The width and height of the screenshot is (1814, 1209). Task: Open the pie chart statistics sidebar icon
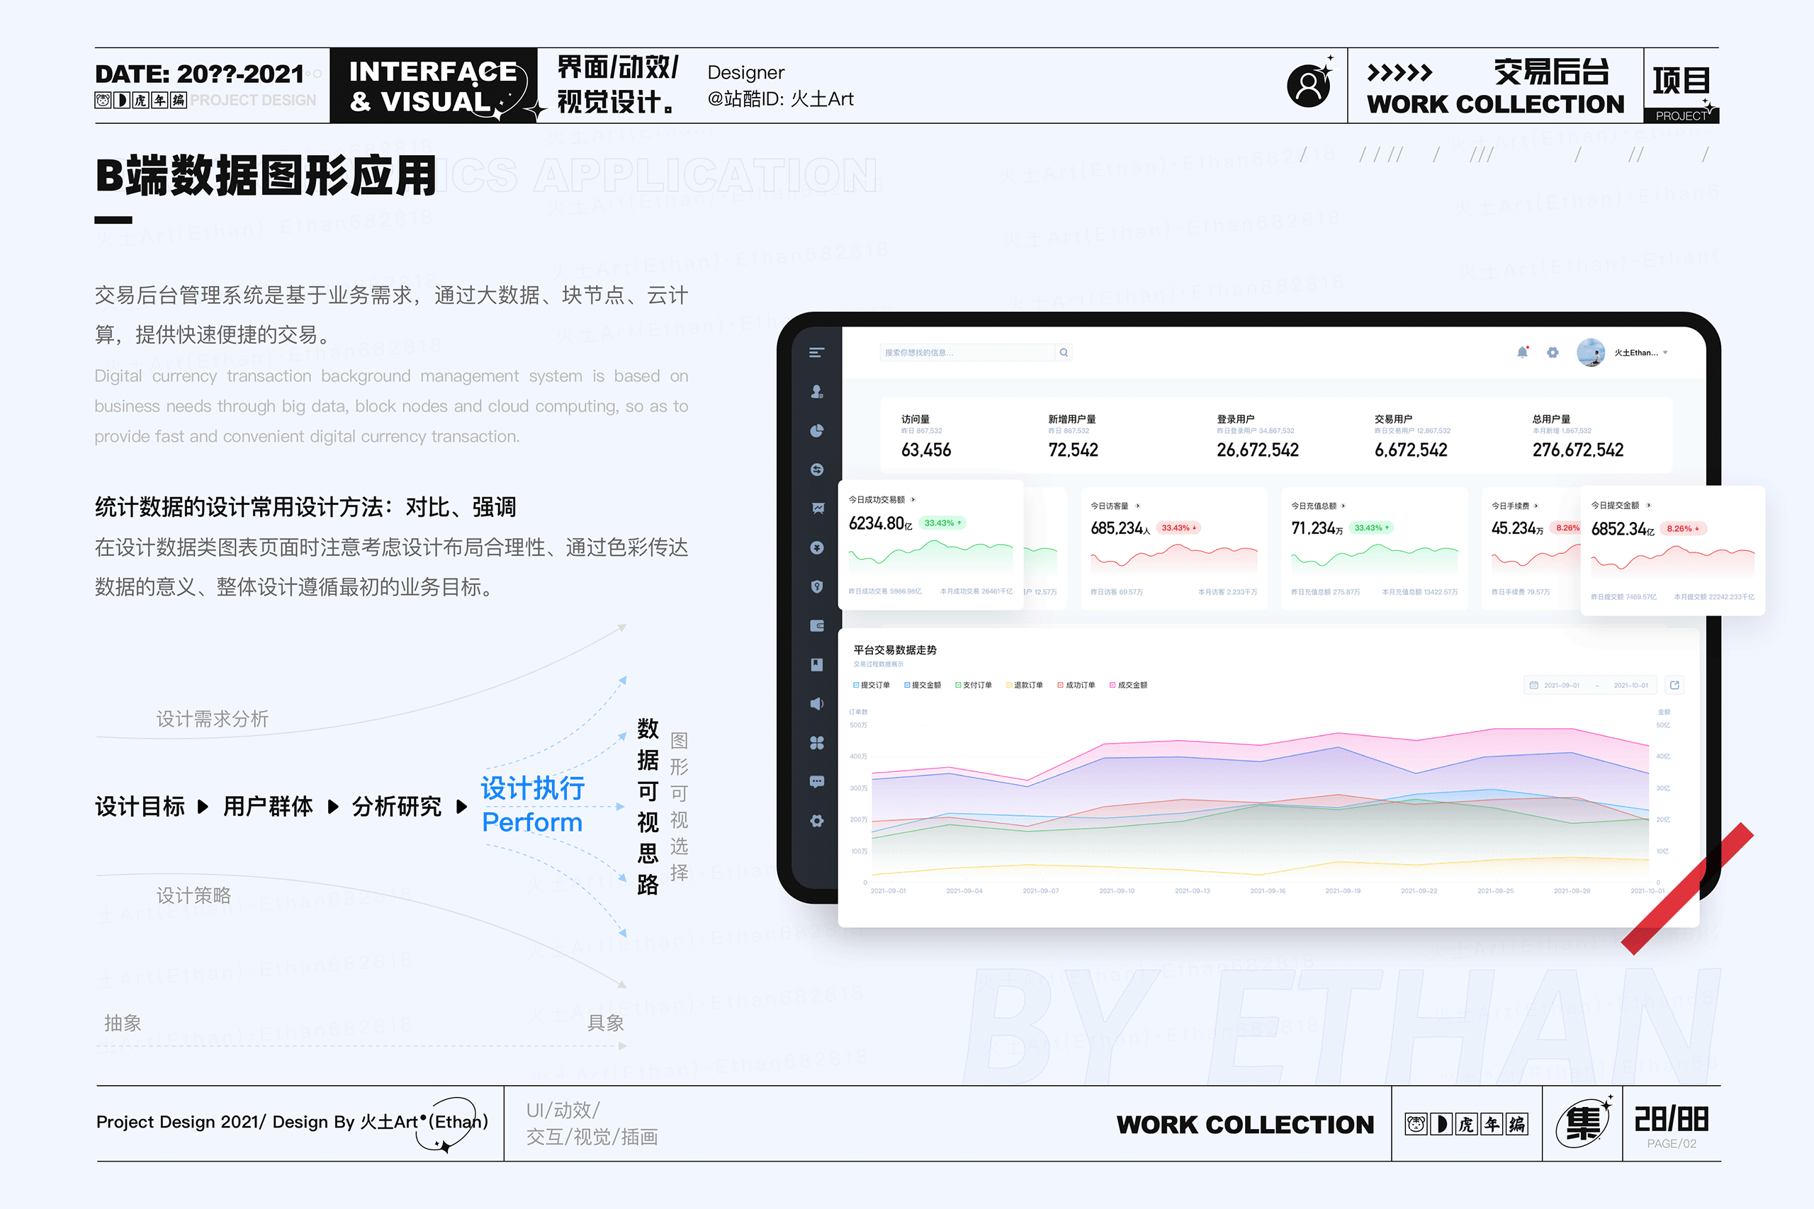(x=817, y=430)
